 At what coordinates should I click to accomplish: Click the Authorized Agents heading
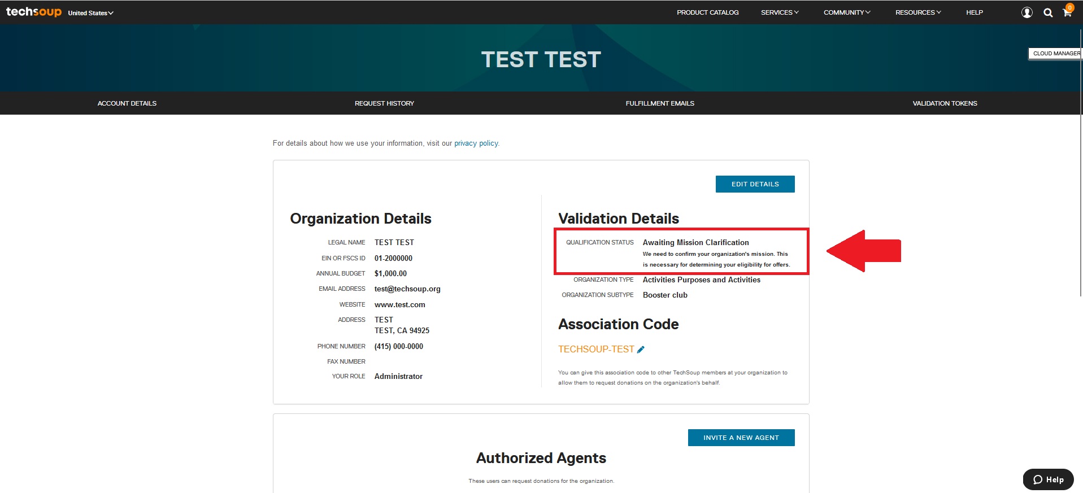tap(541, 458)
